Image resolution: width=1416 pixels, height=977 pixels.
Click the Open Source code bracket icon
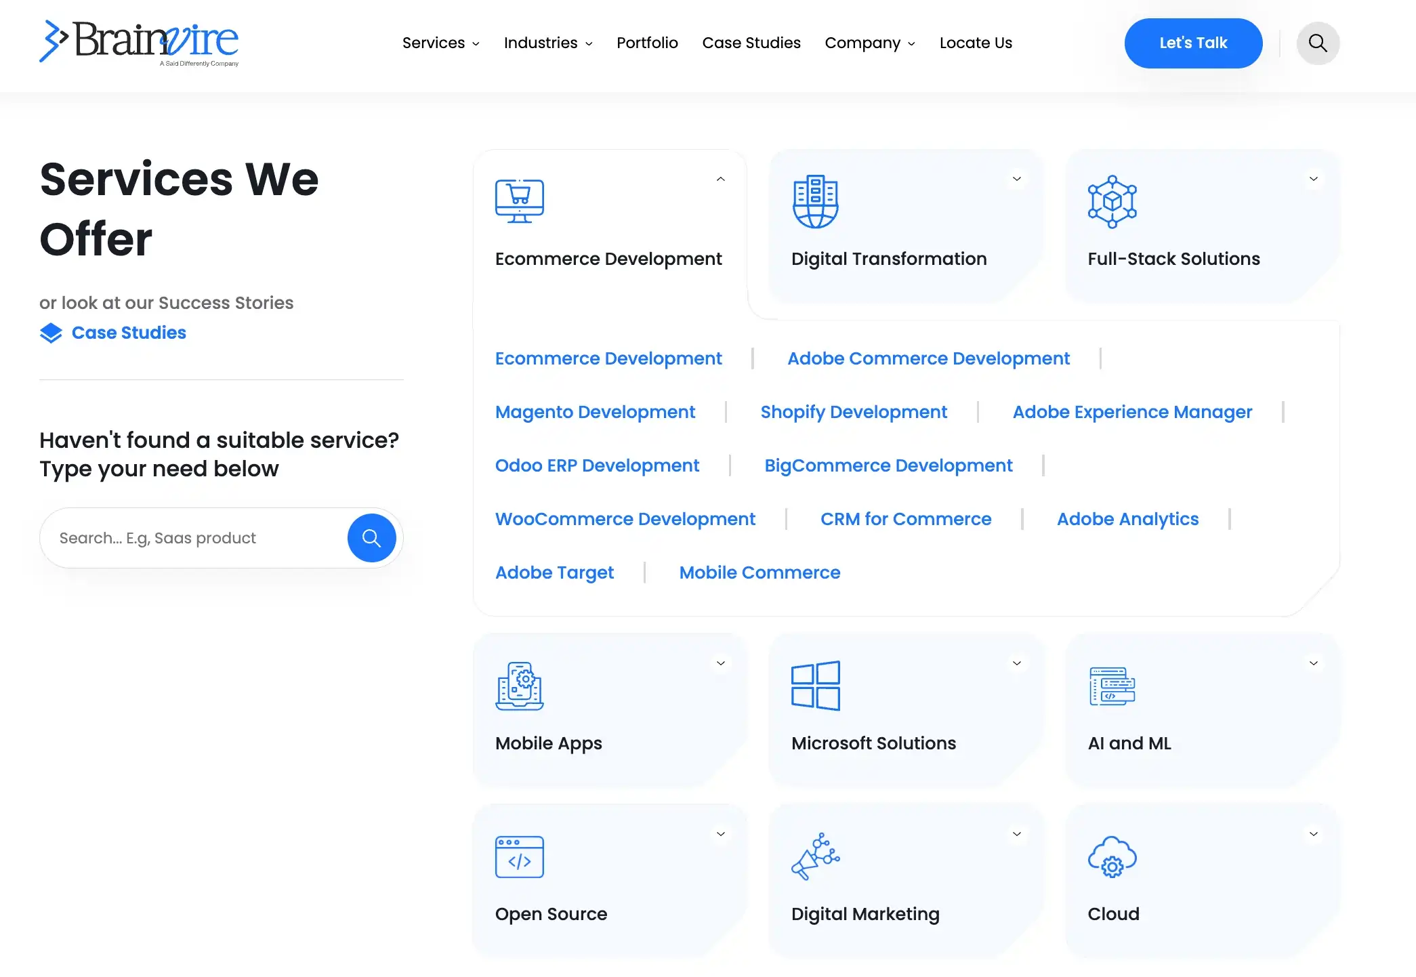click(x=520, y=856)
